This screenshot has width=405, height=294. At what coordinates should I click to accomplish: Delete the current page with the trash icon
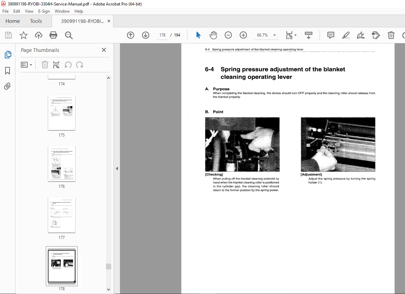(x=391, y=35)
